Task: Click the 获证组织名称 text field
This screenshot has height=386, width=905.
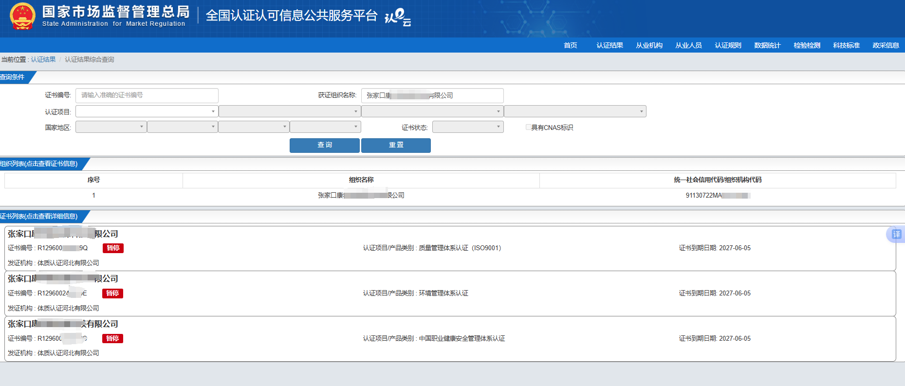Action: click(432, 95)
